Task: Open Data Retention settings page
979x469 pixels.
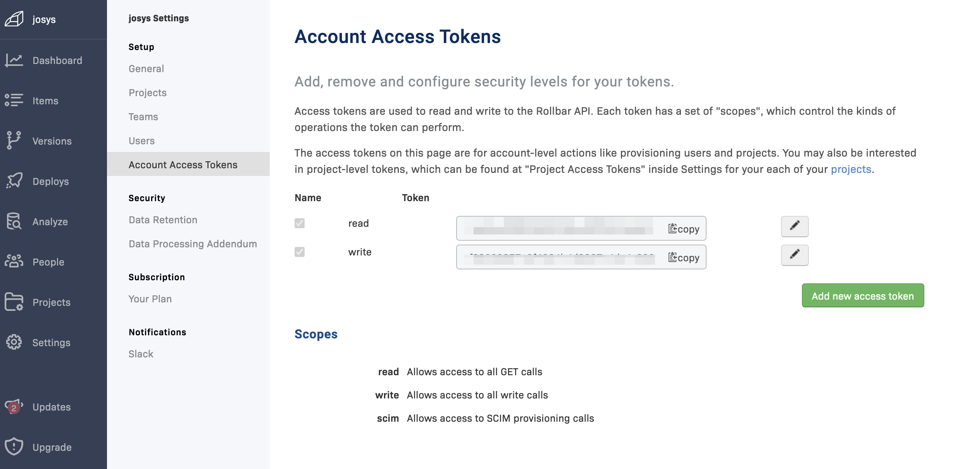Action: point(163,220)
